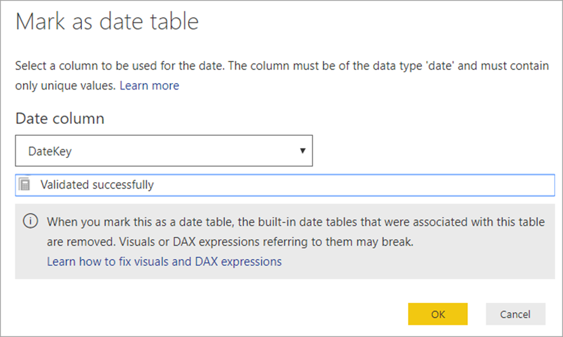This screenshot has height=337, width=563.
Task: Click the 'only unique values' text
Action: (x=65, y=86)
